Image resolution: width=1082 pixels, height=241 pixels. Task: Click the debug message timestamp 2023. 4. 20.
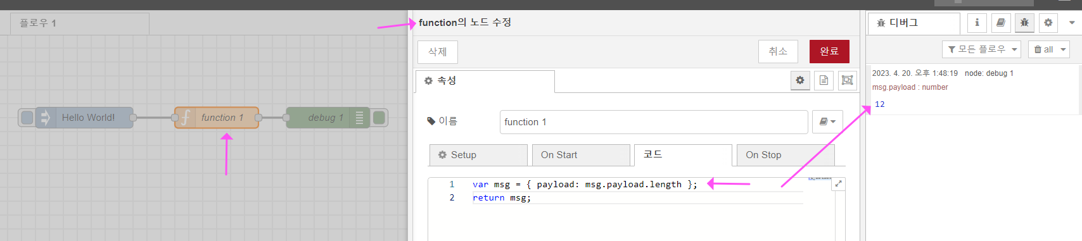(915, 73)
